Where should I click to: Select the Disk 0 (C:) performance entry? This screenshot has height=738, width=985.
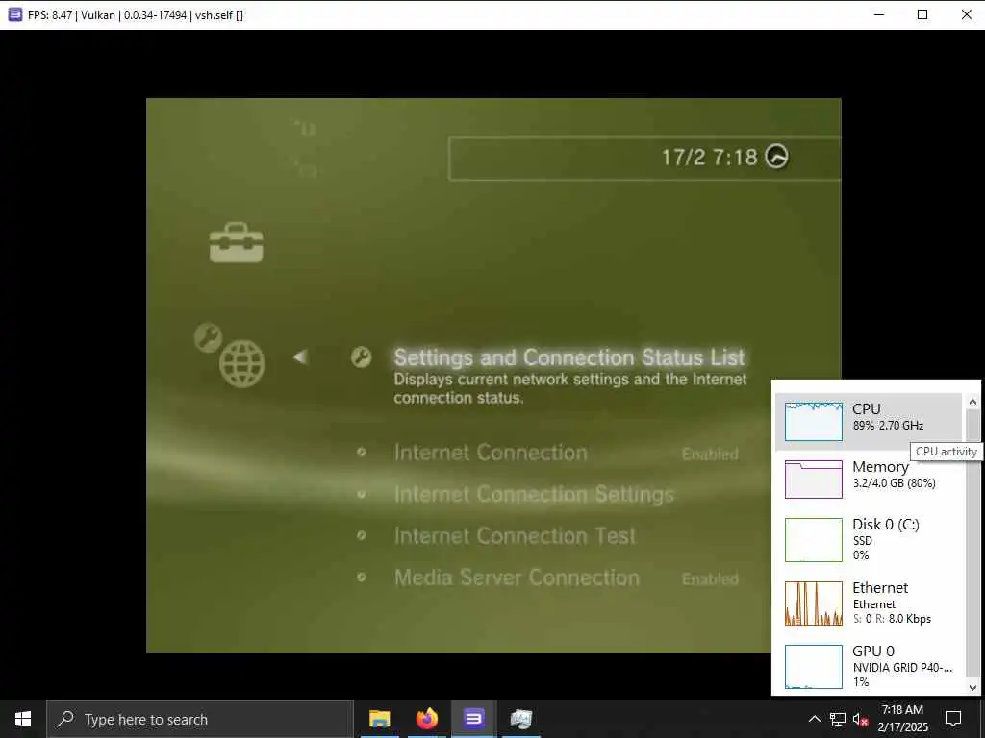click(x=869, y=540)
